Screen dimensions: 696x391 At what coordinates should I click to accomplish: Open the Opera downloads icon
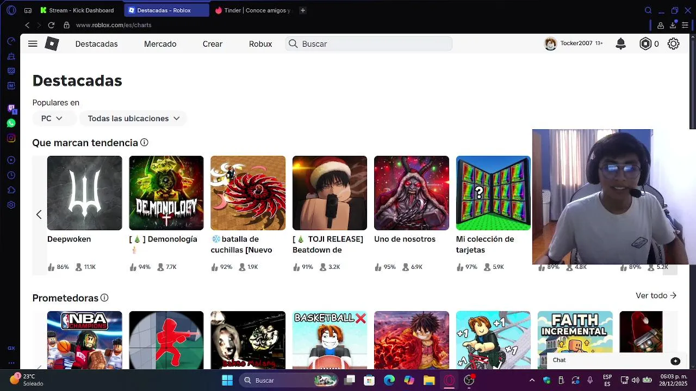(673, 25)
